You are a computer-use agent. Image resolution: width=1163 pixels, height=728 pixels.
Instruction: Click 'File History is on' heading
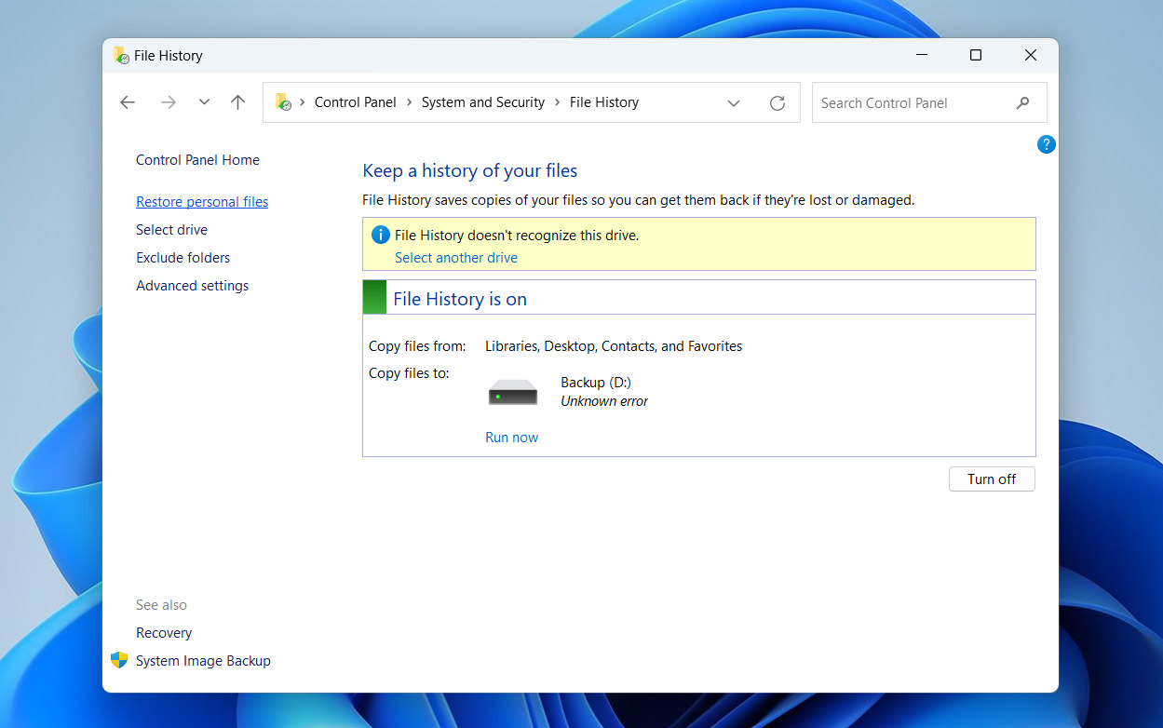460,299
